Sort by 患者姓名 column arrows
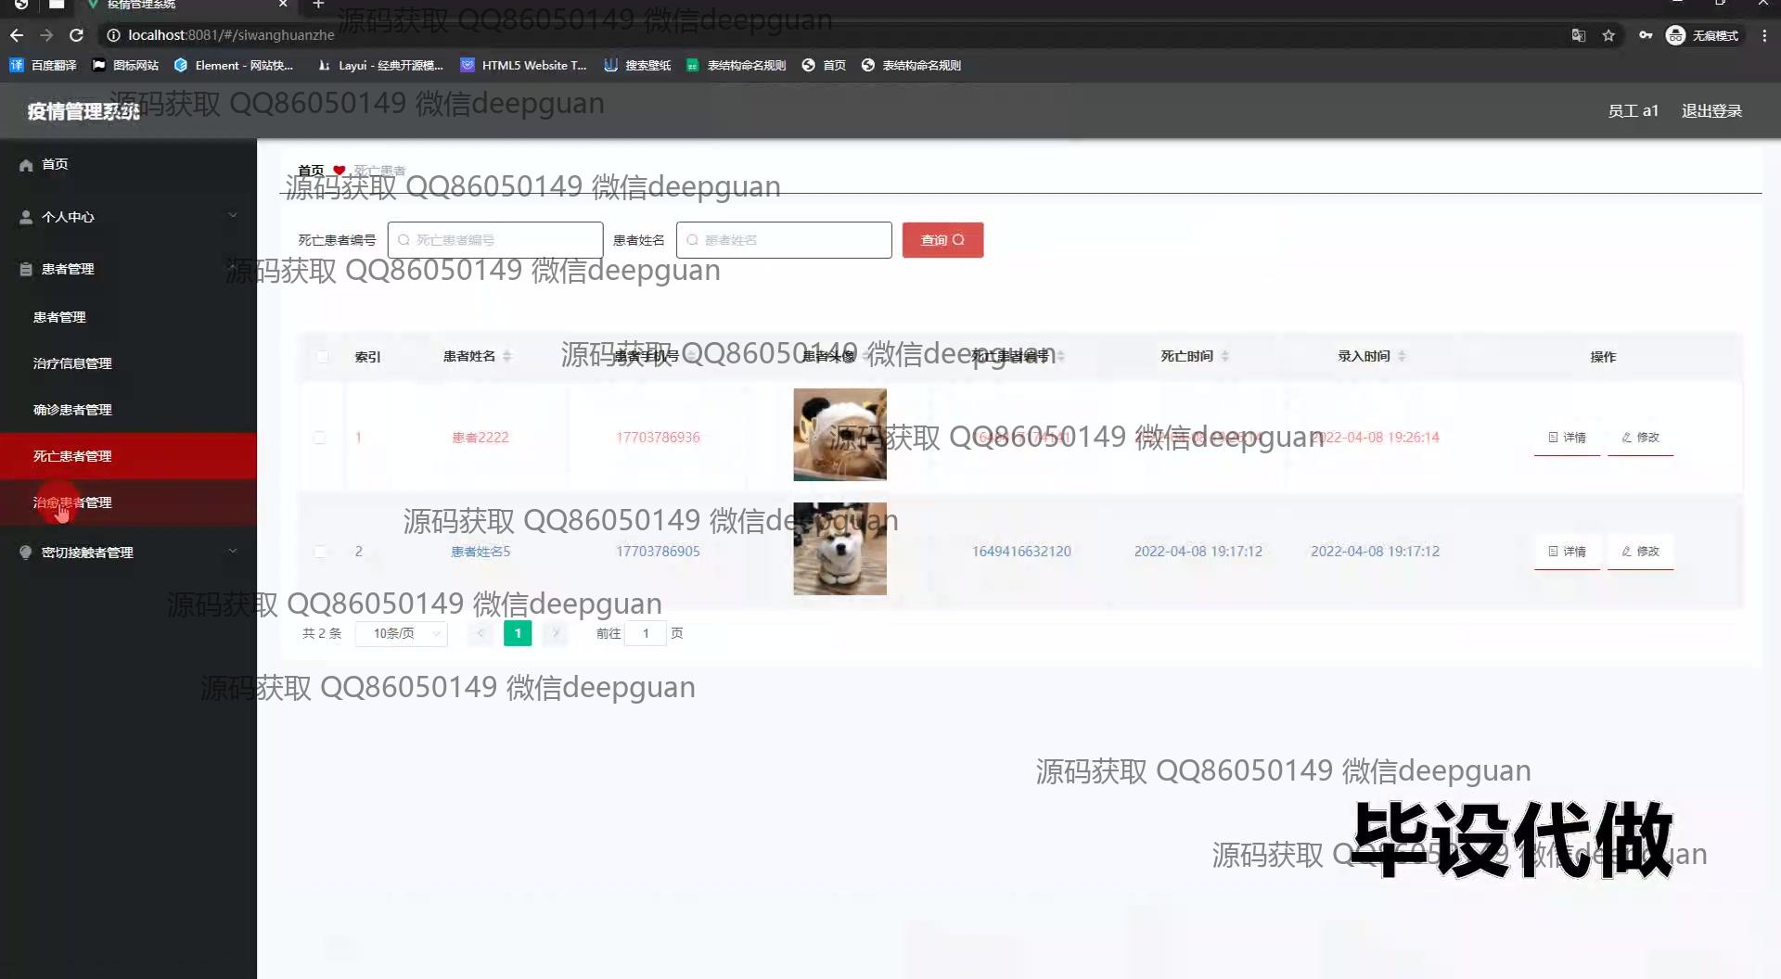This screenshot has height=979, width=1781. click(506, 356)
